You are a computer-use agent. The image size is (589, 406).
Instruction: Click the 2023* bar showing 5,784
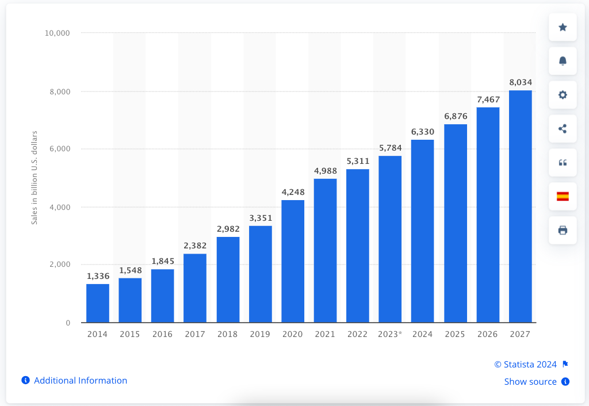point(390,239)
